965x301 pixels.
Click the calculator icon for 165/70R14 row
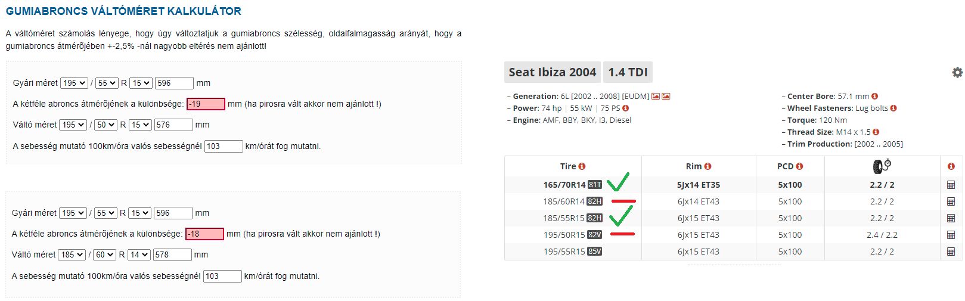click(951, 185)
